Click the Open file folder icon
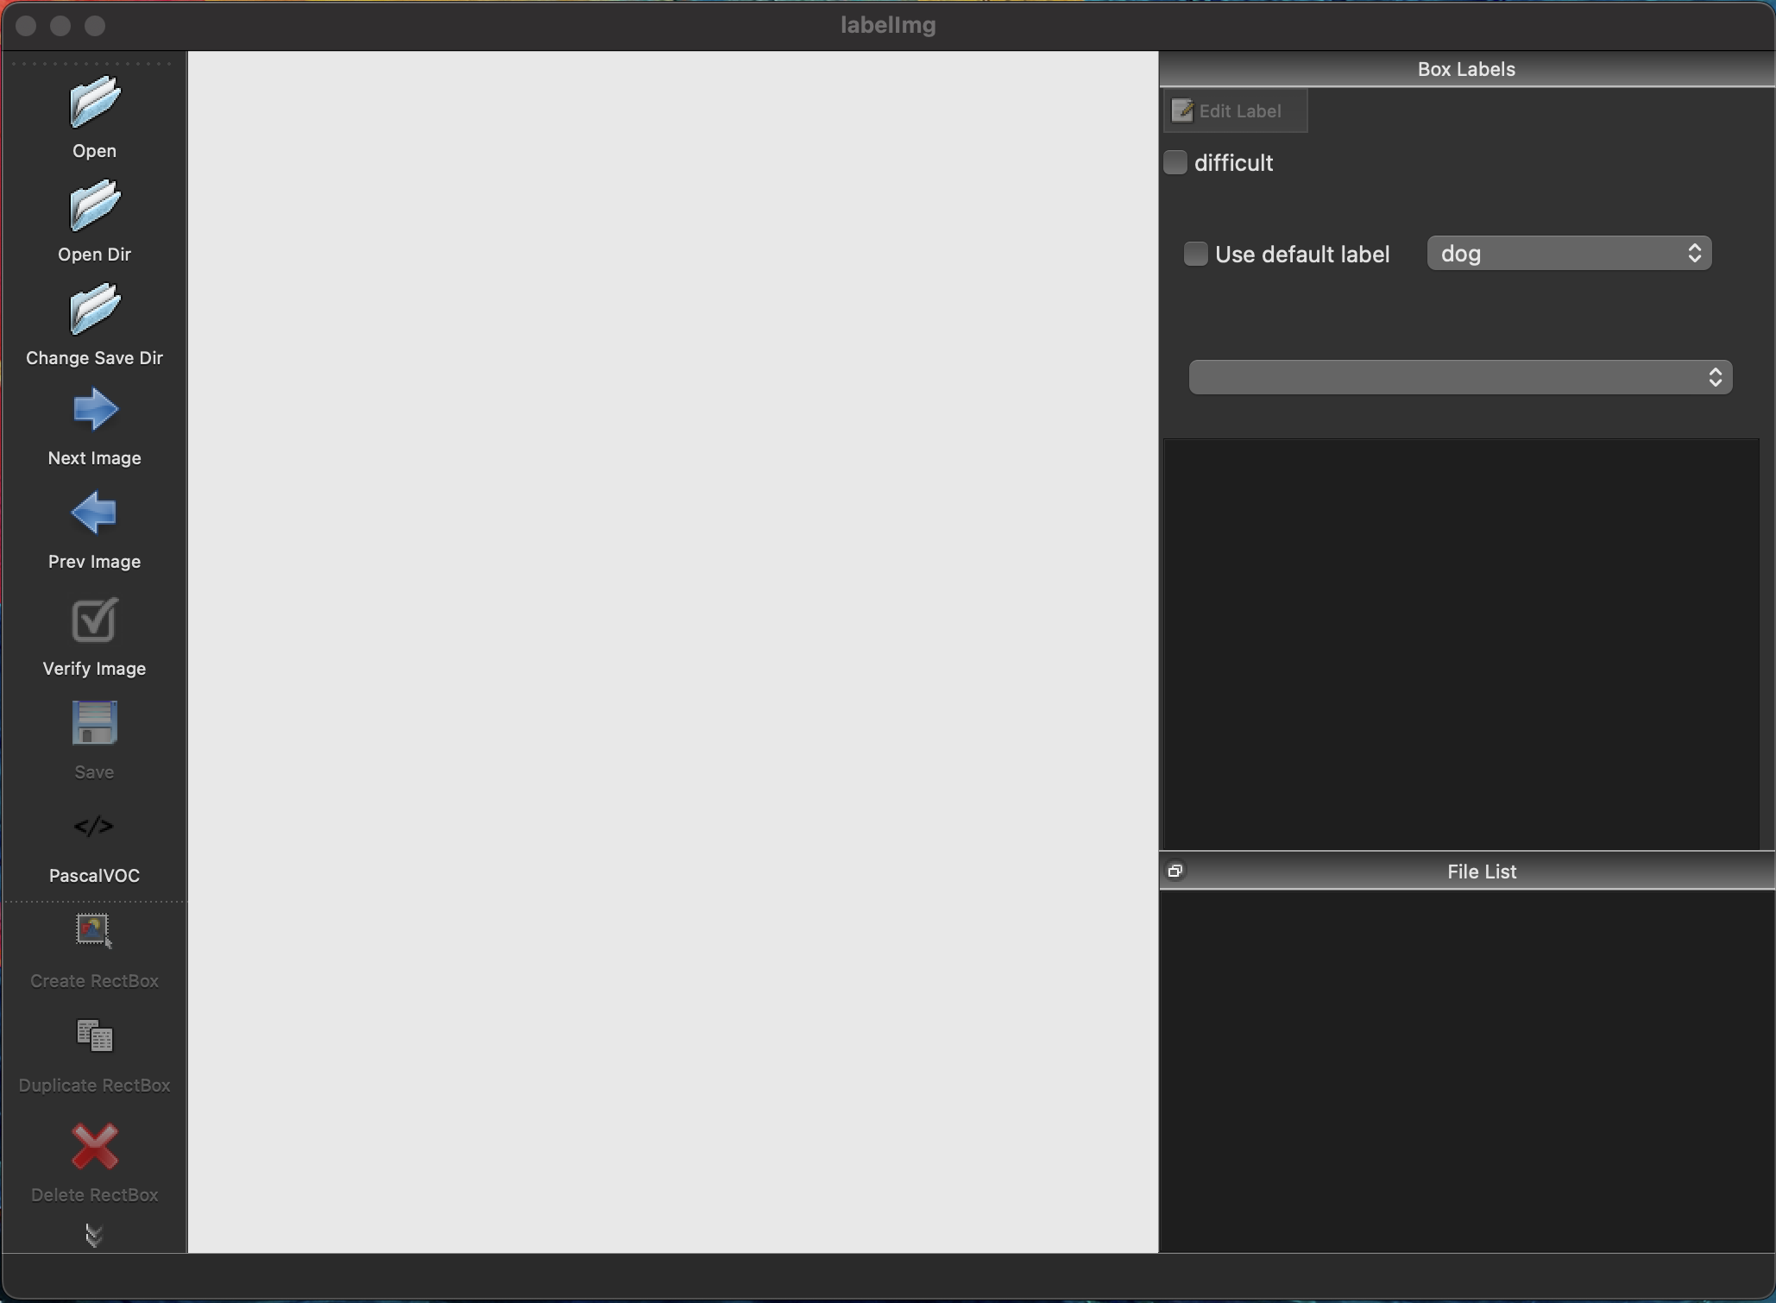 pyautogui.click(x=94, y=102)
